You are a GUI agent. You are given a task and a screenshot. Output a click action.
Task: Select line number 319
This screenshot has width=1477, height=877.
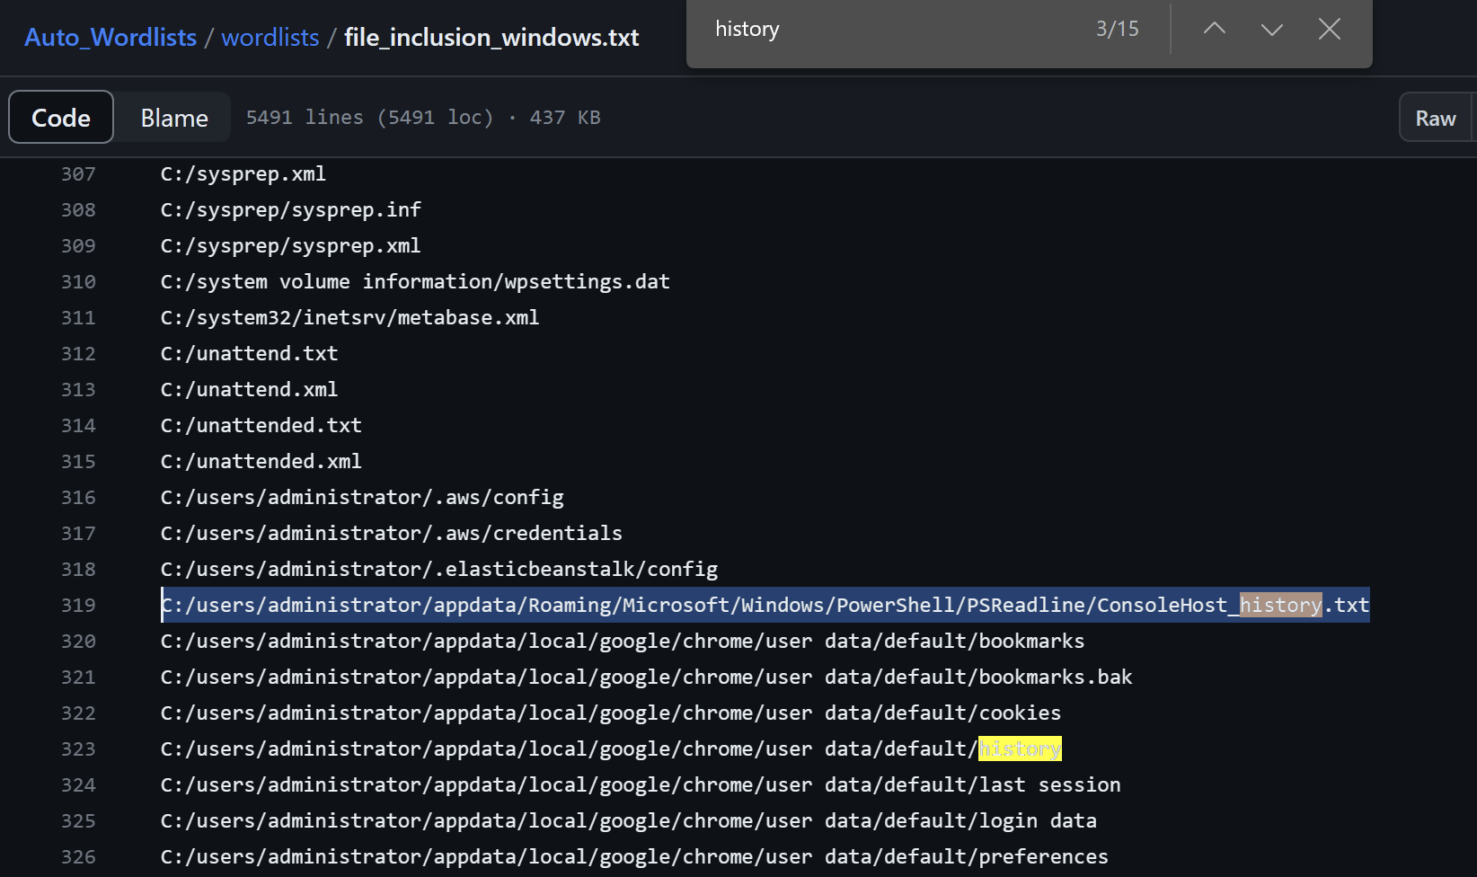pyautogui.click(x=78, y=606)
